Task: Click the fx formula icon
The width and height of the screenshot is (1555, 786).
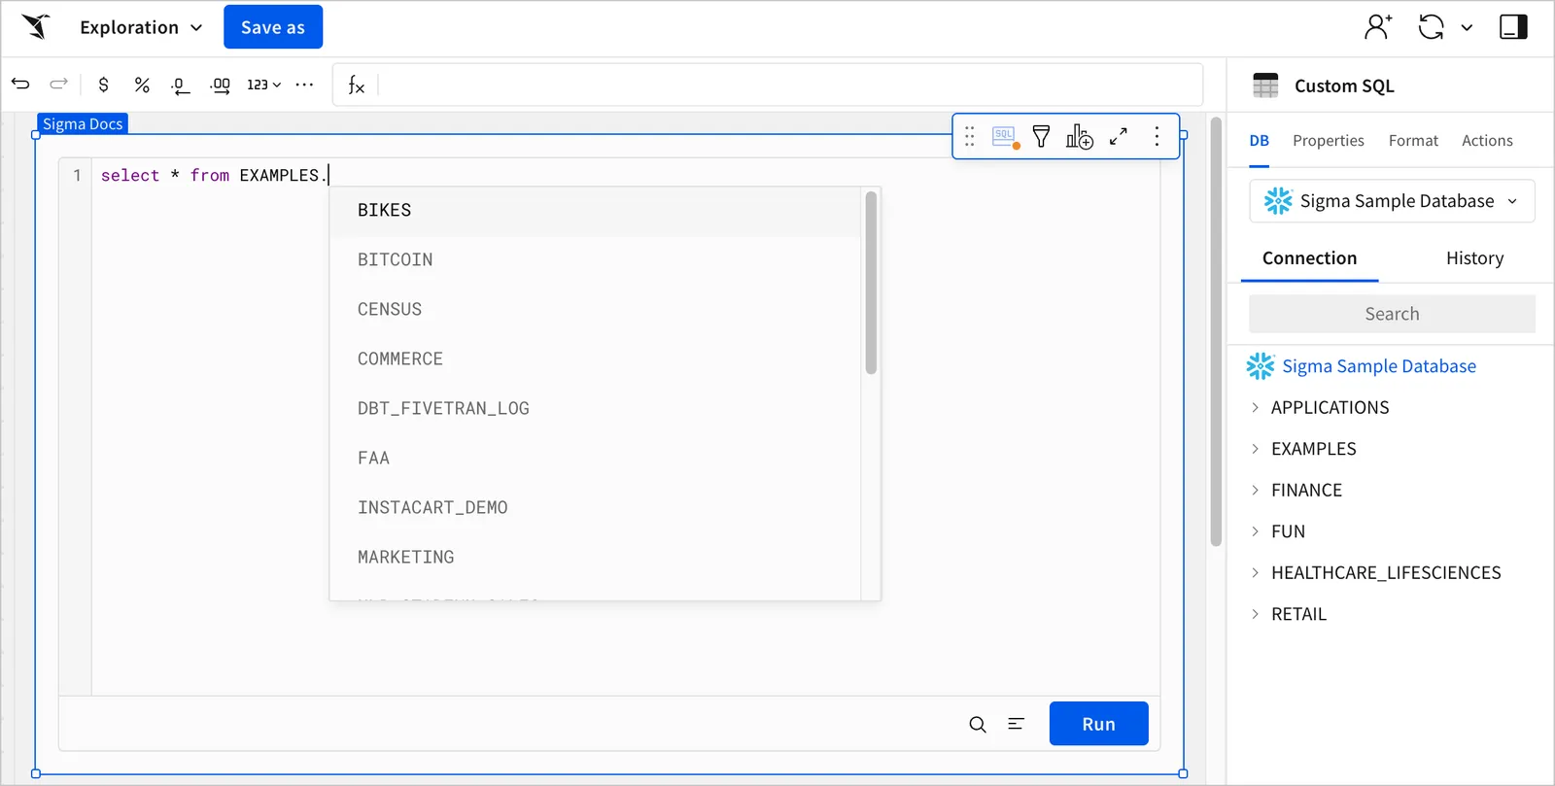Action: 357,85
